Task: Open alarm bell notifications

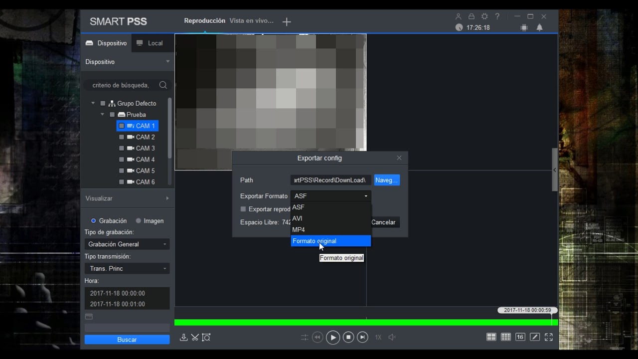Action: [x=539, y=28]
